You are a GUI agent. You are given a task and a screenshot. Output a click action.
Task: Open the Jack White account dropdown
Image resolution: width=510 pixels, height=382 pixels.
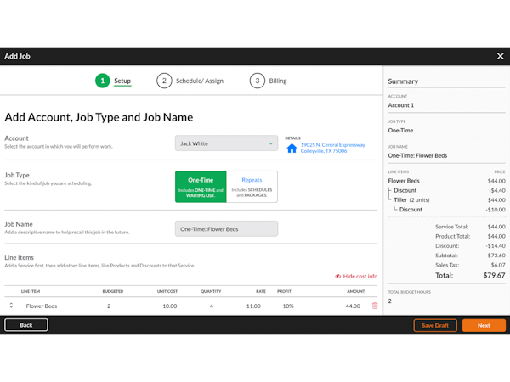click(x=226, y=143)
